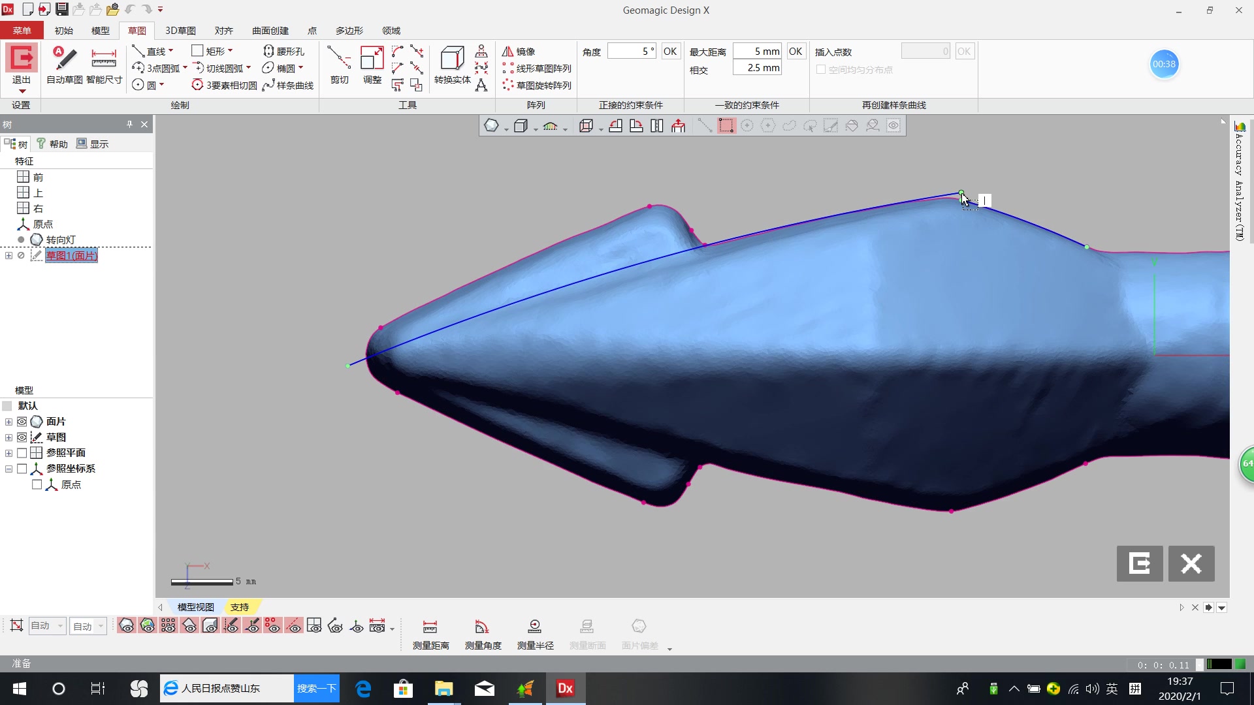
Task: Open the 矩形 rectangle dropdown arrow
Action: click(x=230, y=51)
